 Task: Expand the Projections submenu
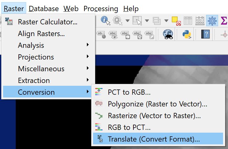click(49, 57)
